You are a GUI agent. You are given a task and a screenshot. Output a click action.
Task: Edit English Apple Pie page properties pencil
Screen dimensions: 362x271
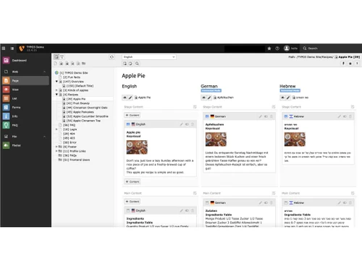click(130, 98)
